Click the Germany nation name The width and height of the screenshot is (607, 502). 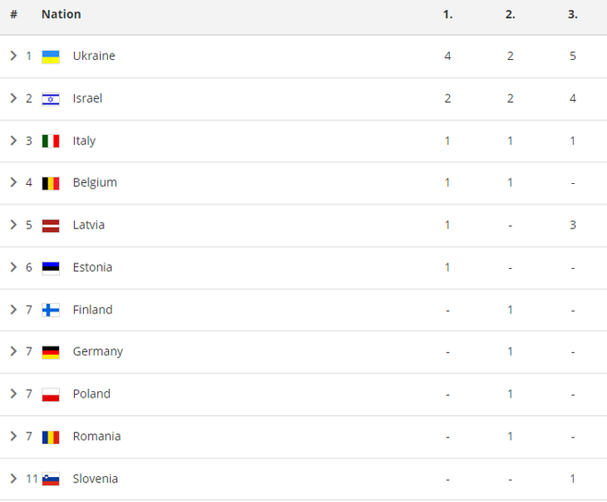[x=97, y=352]
